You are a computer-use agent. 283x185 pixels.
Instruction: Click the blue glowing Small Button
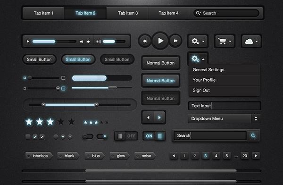pos(78,59)
